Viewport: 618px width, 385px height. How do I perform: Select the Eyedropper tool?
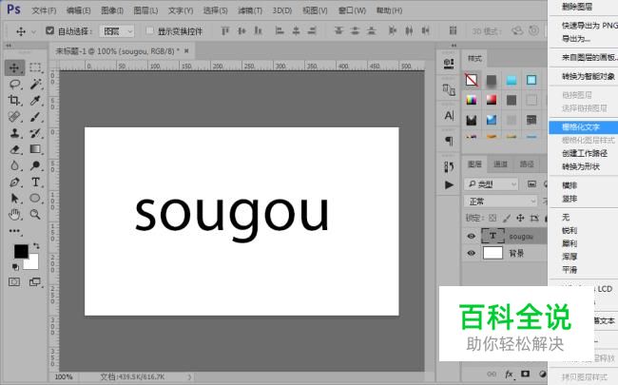pos(35,100)
